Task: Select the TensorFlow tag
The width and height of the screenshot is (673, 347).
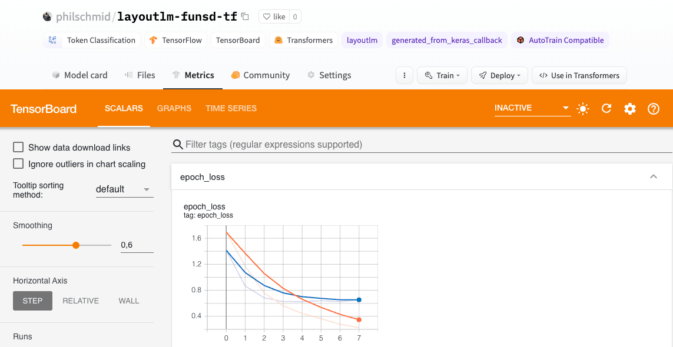Action: click(x=176, y=41)
